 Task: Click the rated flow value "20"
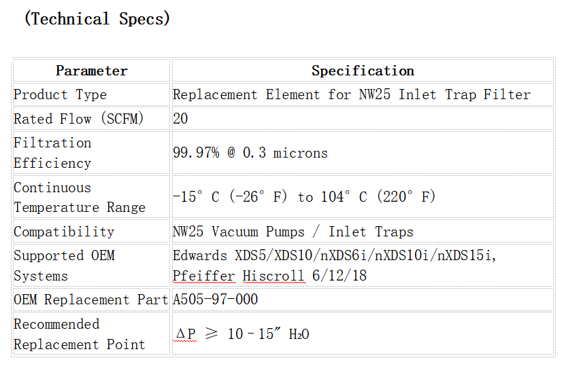180,119
